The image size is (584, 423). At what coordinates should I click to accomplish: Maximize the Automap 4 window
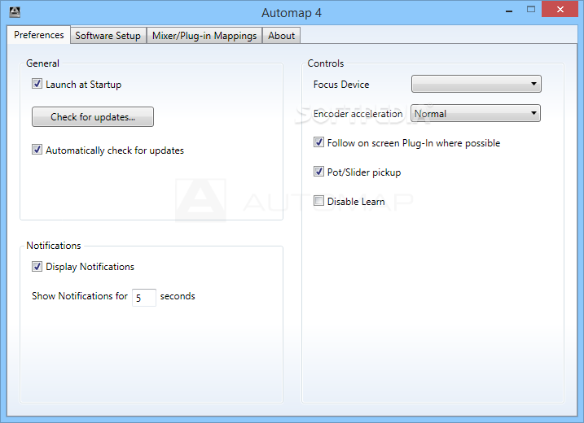pyautogui.click(x=531, y=10)
